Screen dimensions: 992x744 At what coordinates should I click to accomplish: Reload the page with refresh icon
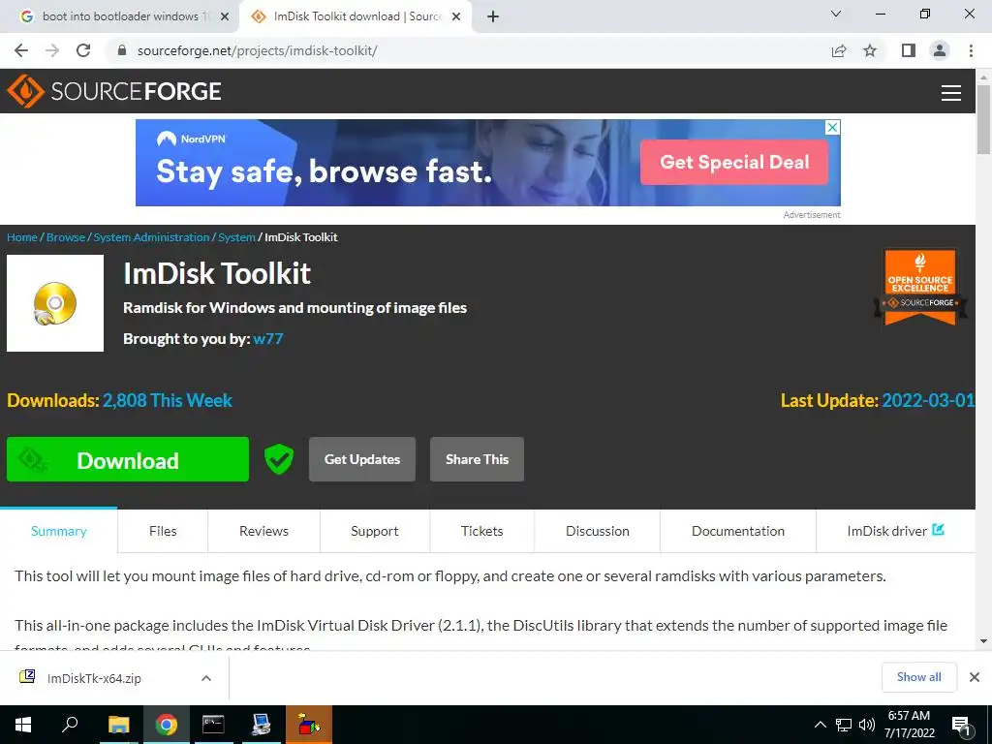click(83, 50)
